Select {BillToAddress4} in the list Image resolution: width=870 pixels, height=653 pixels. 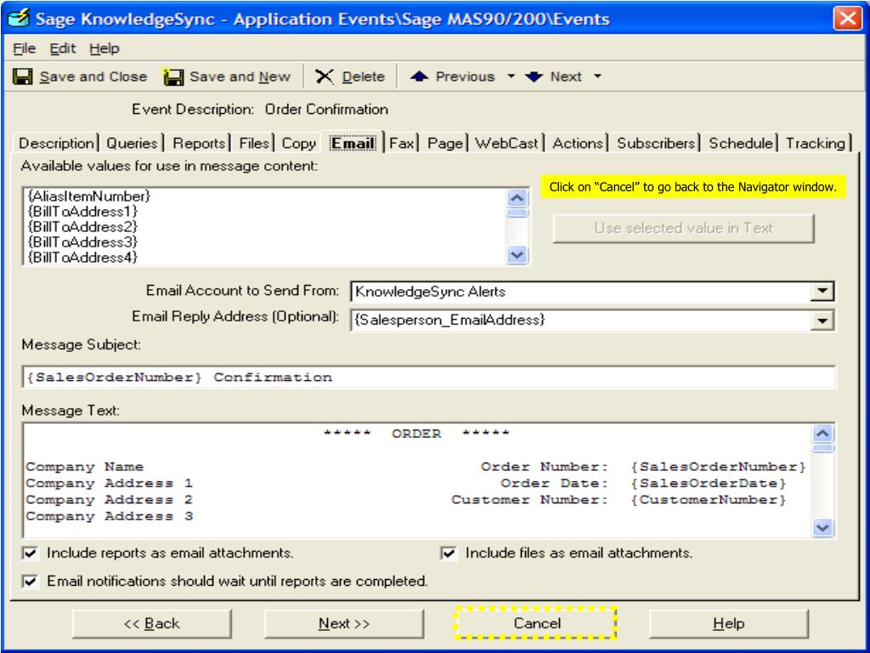[82, 257]
